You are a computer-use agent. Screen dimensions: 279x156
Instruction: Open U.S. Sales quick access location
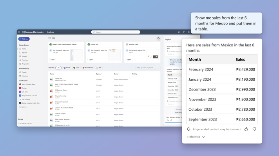click(x=24, y=92)
